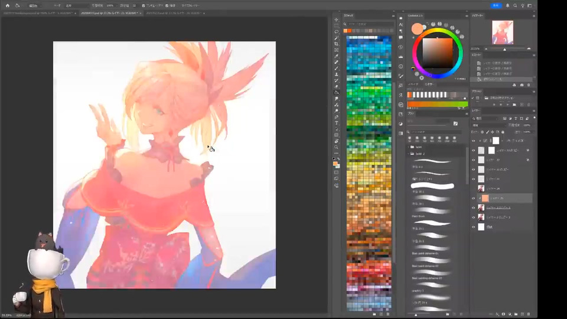
Task: Hide the bottom white background layer
Action: 473,226
